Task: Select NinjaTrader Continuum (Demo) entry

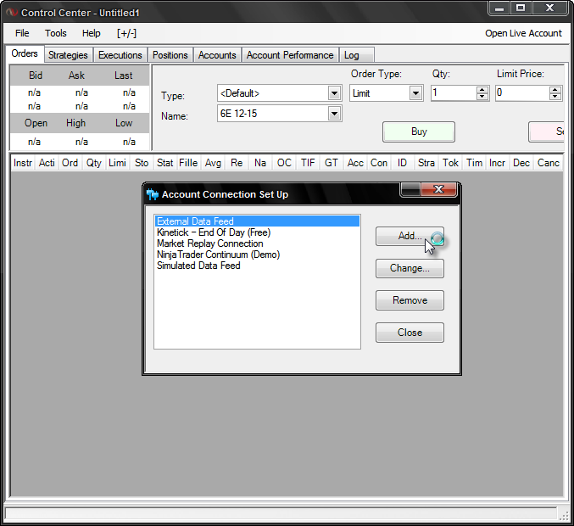Action: point(218,255)
